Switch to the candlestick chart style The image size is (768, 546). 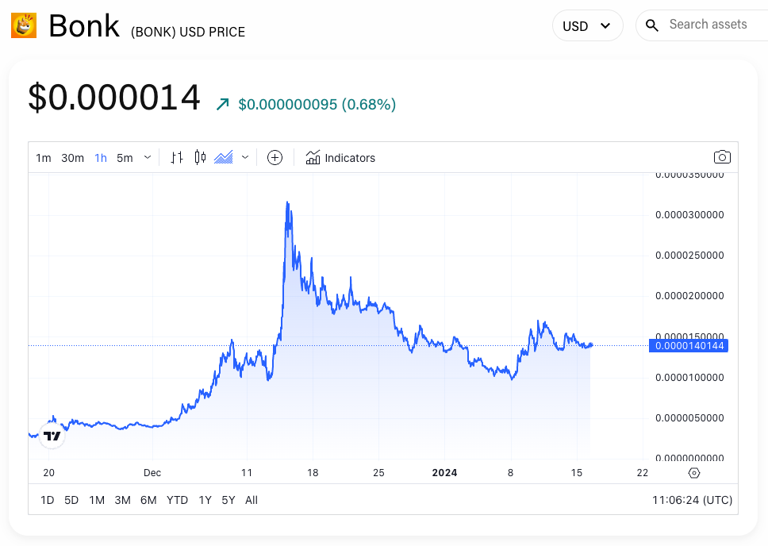200,157
